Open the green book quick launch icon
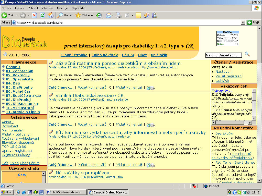This screenshot has height=196, width=262. (x=36, y=192)
